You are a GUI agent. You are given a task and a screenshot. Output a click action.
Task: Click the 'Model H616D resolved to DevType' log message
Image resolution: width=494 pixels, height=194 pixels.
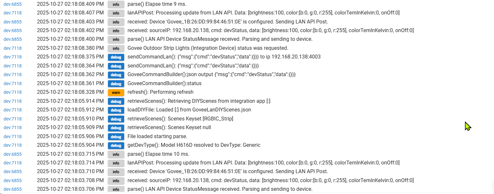click(194, 145)
